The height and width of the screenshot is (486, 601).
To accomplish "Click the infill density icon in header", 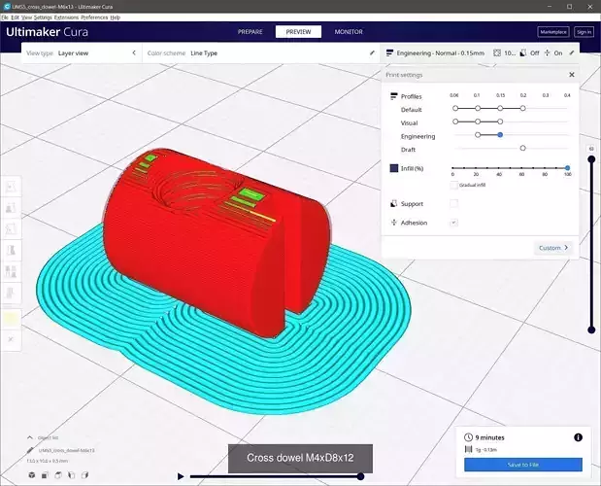I will [497, 52].
